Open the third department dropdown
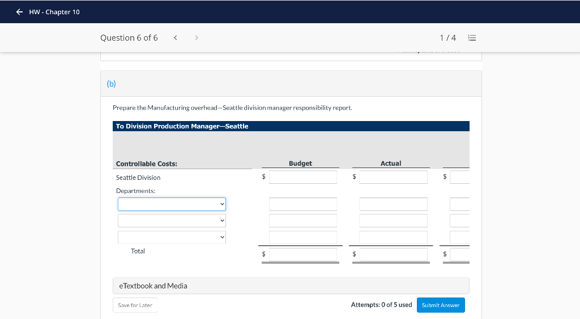Viewport: 580px width, 319px height. coord(172,237)
